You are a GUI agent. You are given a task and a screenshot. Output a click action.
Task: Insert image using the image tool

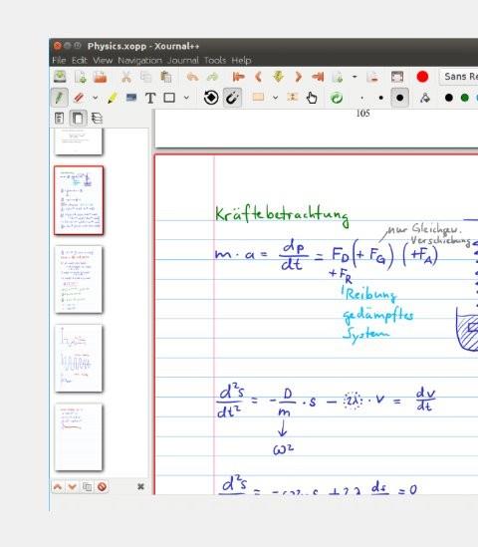click(131, 98)
